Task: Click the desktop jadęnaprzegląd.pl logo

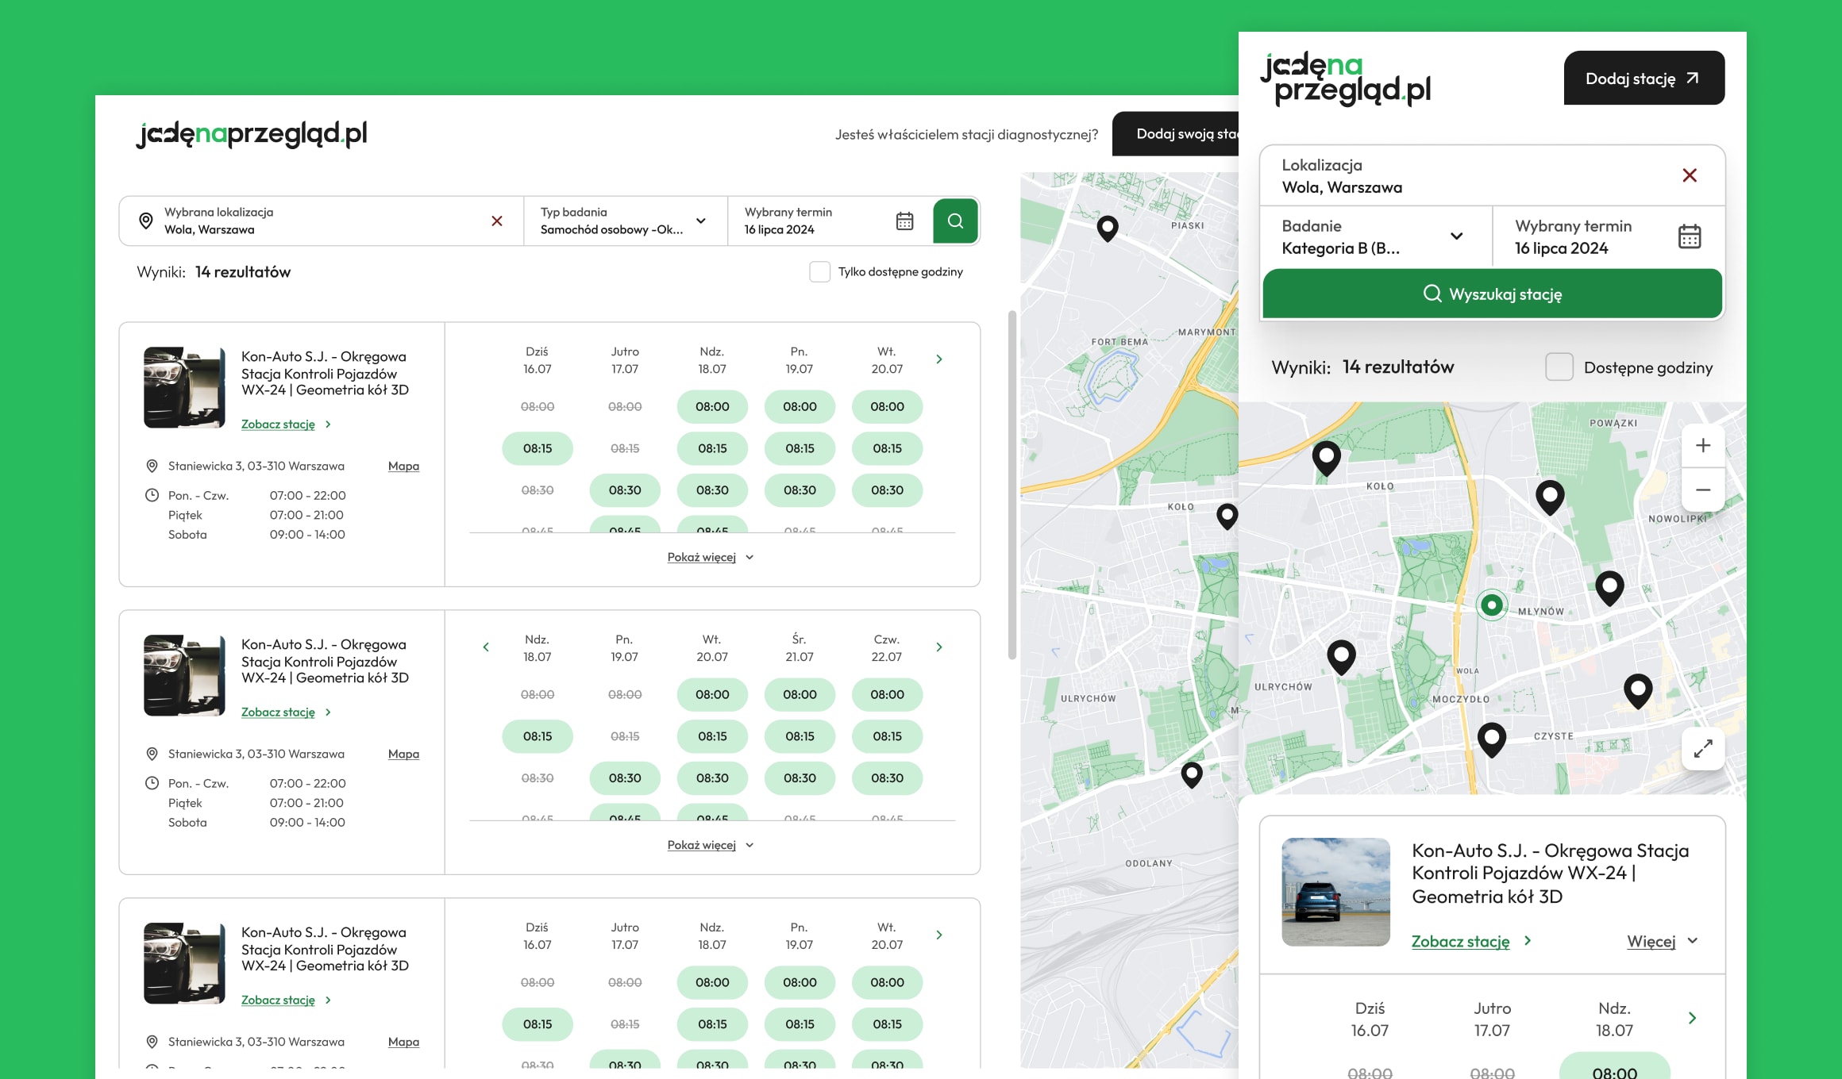Action: [x=252, y=133]
